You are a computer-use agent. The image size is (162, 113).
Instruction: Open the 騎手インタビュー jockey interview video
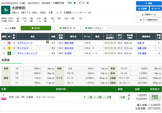pyautogui.click(x=94, y=28)
